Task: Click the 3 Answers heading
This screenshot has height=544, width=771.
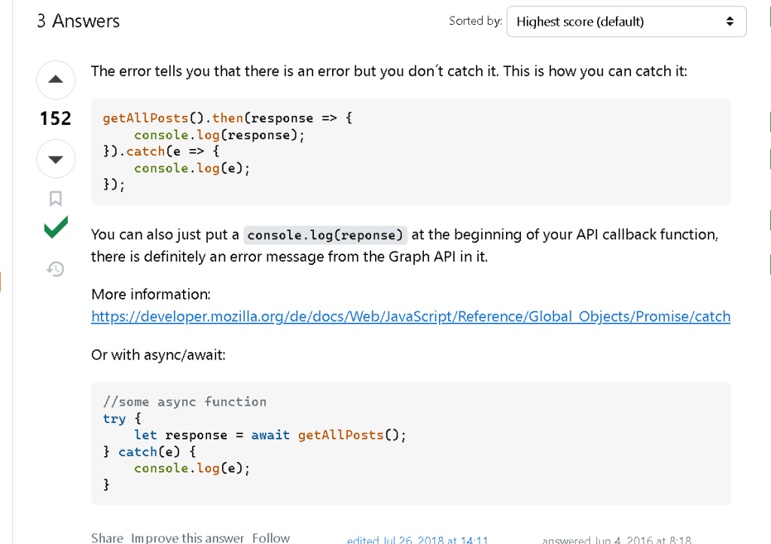Action: coord(78,21)
